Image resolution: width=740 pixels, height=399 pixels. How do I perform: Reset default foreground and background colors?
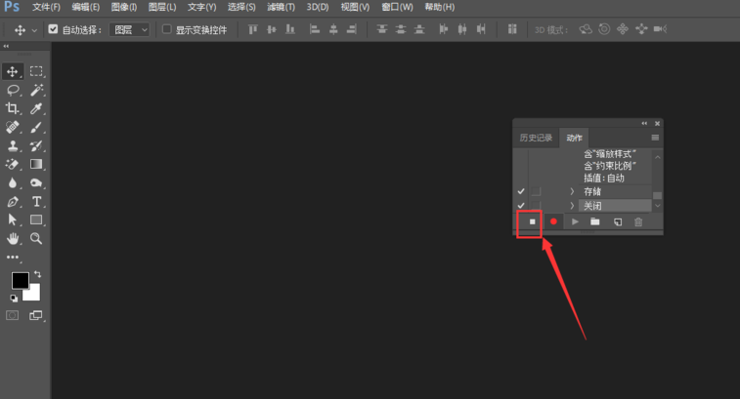[14, 299]
